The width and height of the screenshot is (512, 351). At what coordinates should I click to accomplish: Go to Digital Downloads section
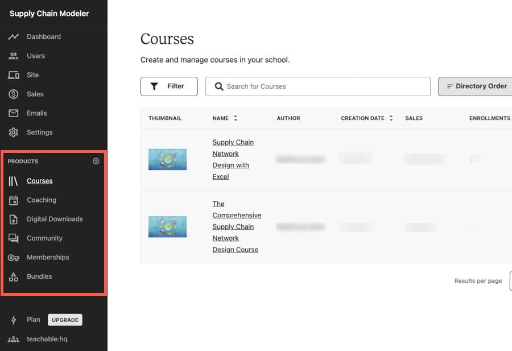click(55, 219)
